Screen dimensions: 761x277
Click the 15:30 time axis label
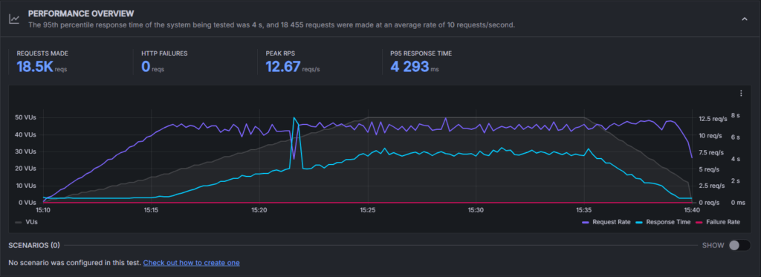[x=476, y=210]
